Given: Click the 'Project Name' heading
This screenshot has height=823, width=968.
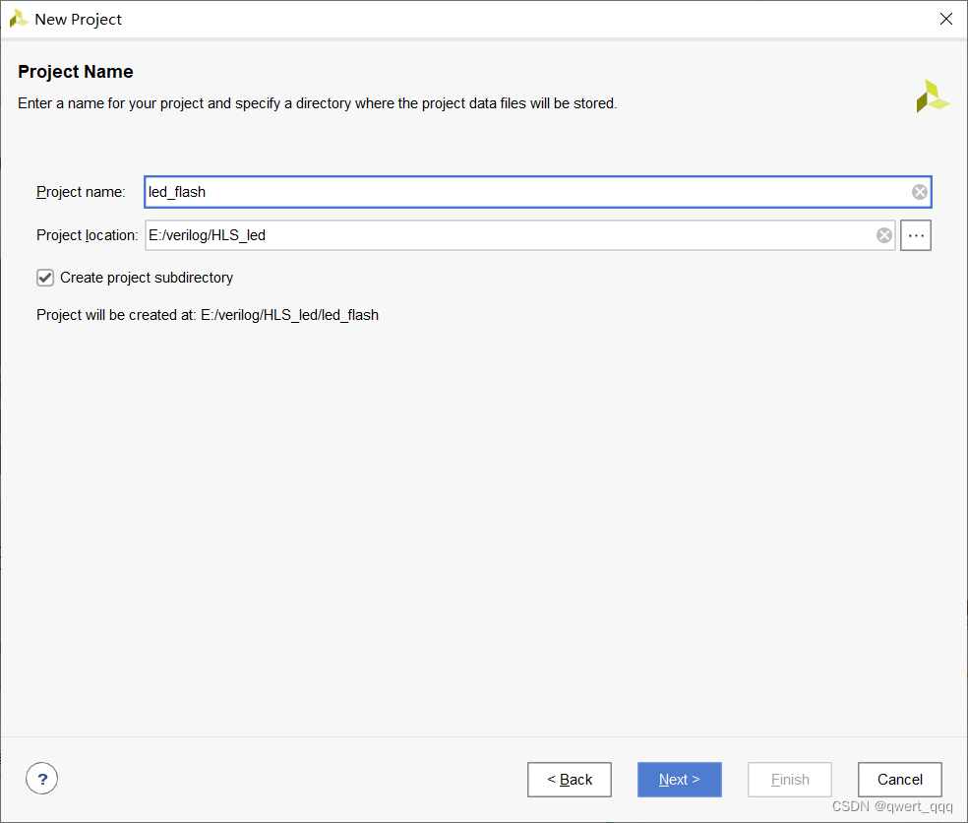Looking at the screenshot, I should point(76,72).
